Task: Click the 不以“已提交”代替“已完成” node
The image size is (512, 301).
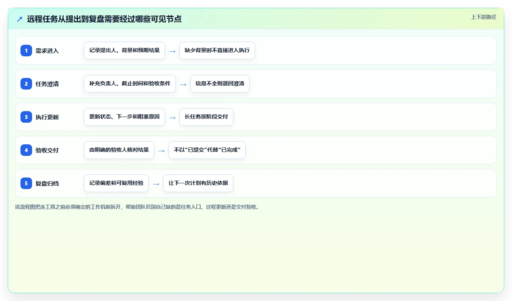Action: 207,150
